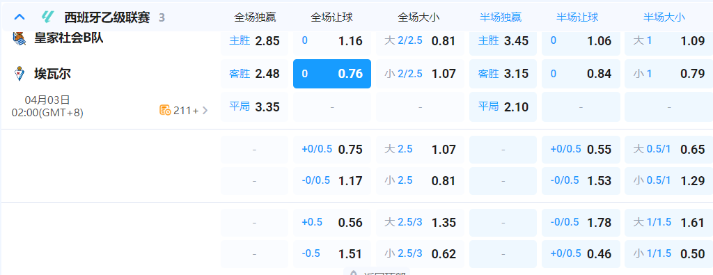Pick full-time -0/0.5 at 1.17
This screenshot has height=275, width=713.
click(332, 181)
